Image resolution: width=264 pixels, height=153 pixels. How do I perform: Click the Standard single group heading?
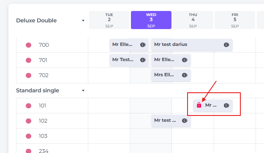38,91
